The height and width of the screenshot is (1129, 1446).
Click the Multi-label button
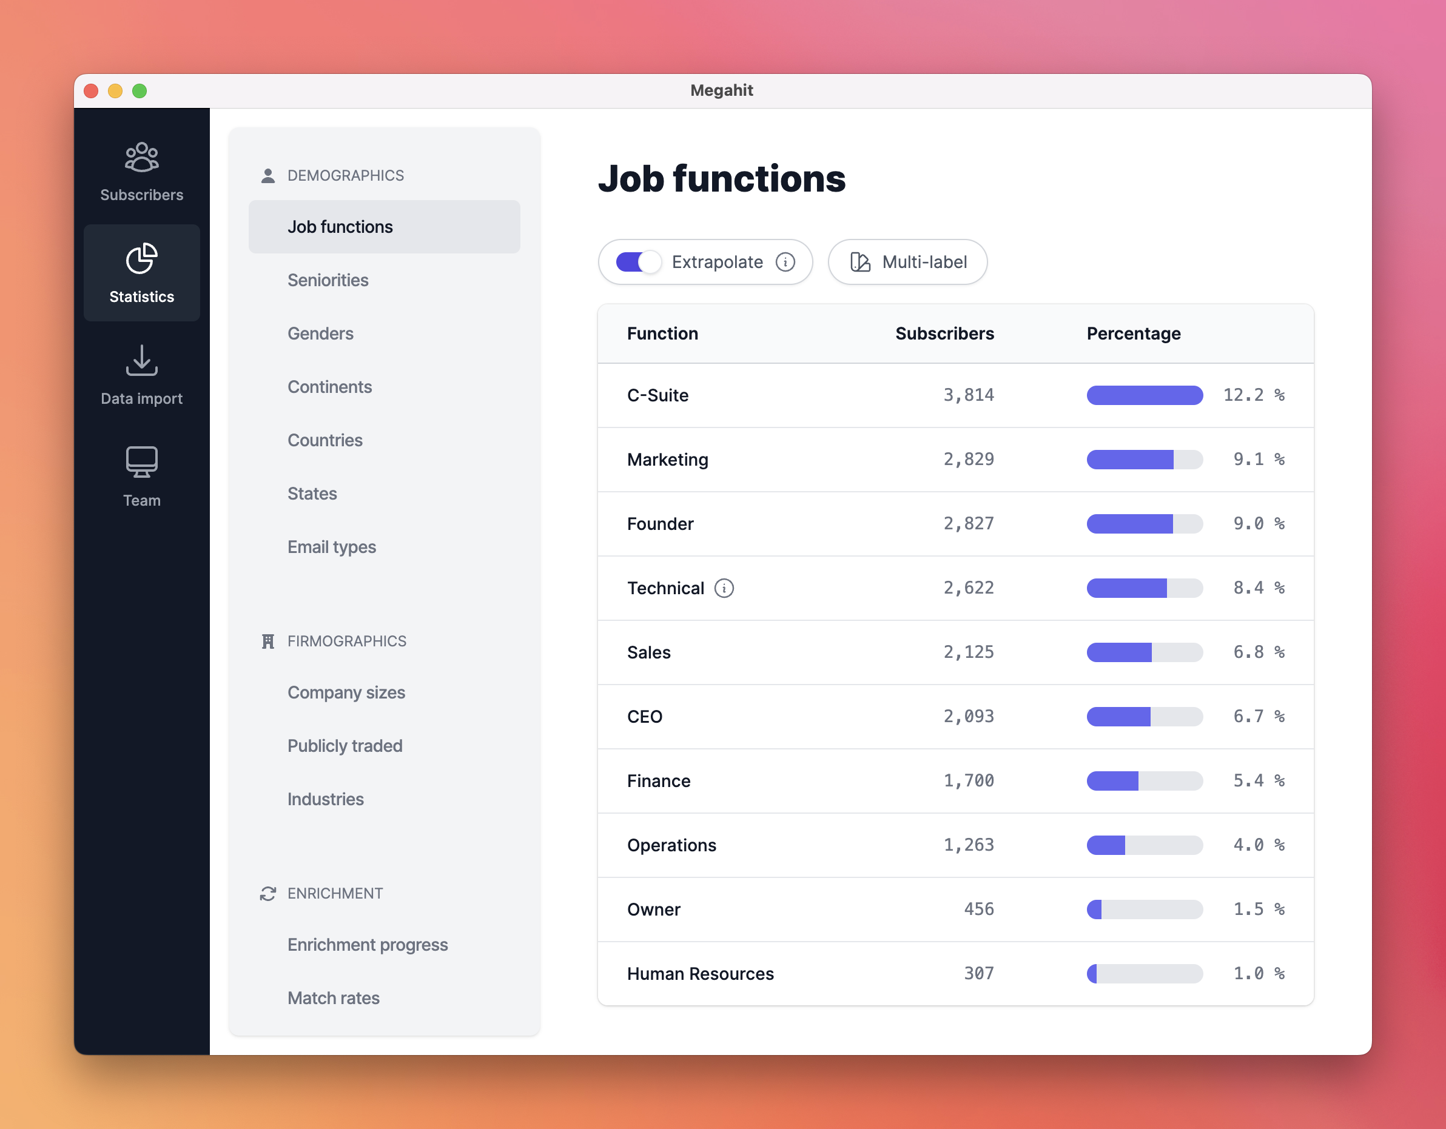tap(908, 262)
